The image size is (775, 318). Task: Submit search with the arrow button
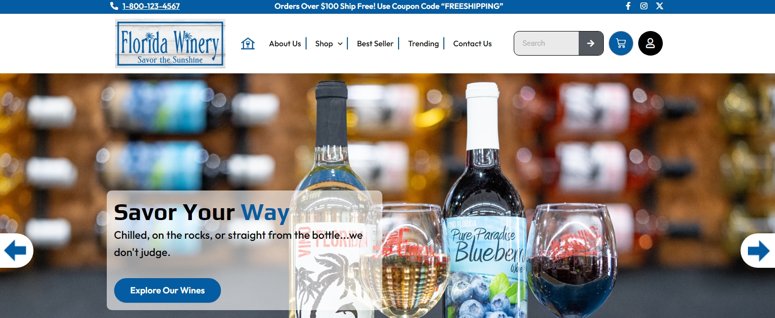pyautogui.click(x=591, y=43)
